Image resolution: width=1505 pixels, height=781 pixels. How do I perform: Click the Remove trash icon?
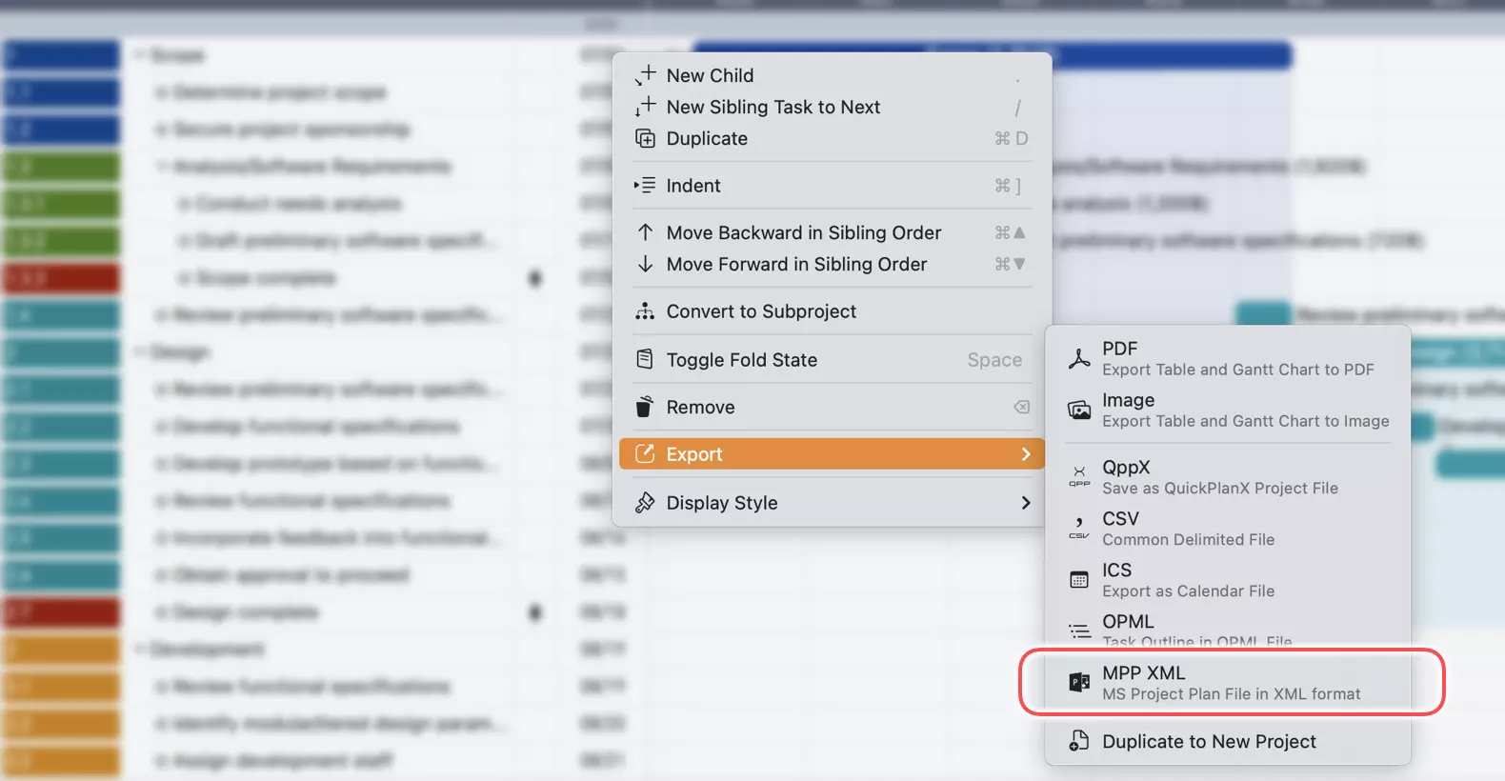646,407
